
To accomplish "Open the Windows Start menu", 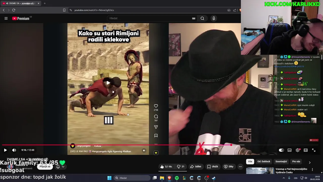I will (x=109, y=178).
